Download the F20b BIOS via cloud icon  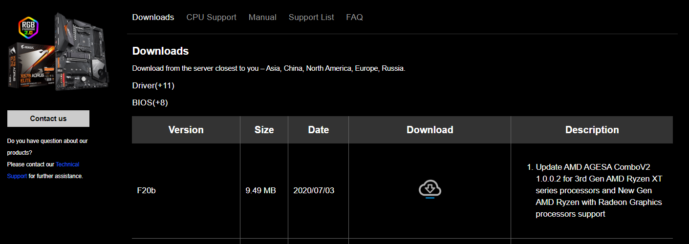pyautogui.click(x=430, y=189)
